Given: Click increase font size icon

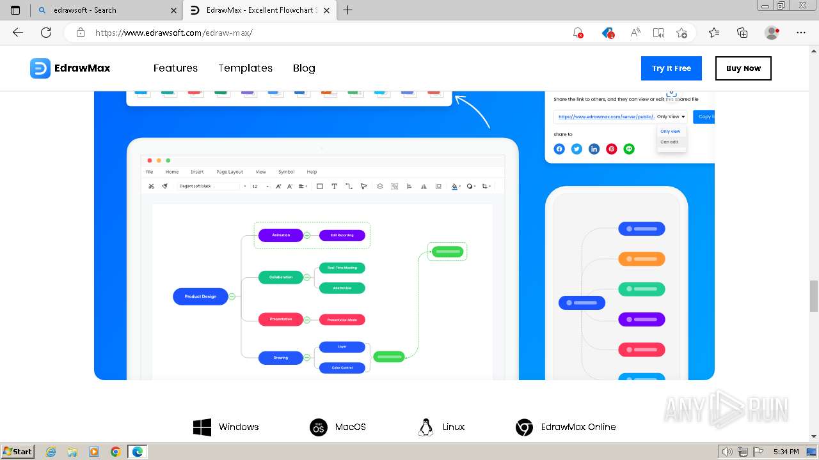Looking at the screenshot, I should click(278, 187).
